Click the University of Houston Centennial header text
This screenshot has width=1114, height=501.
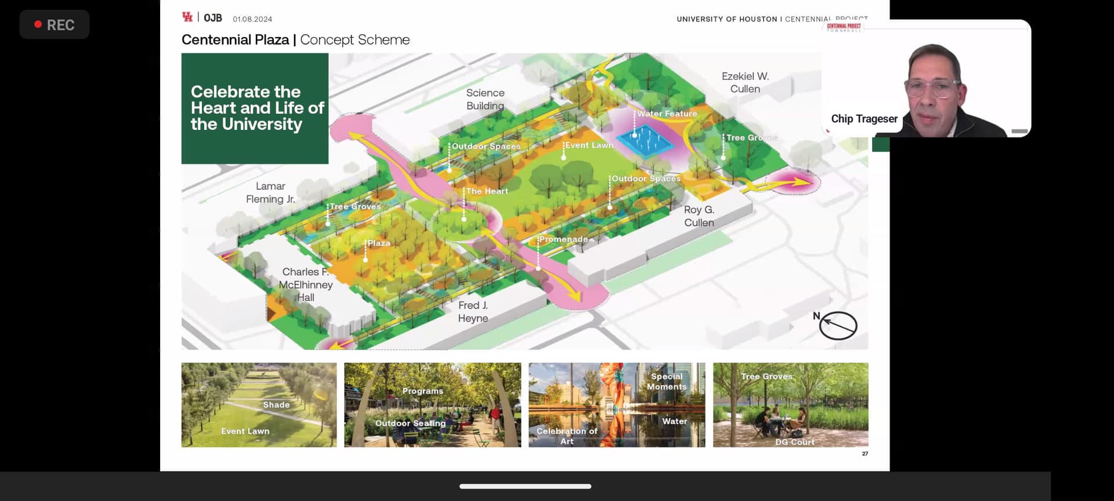(772, 19)
